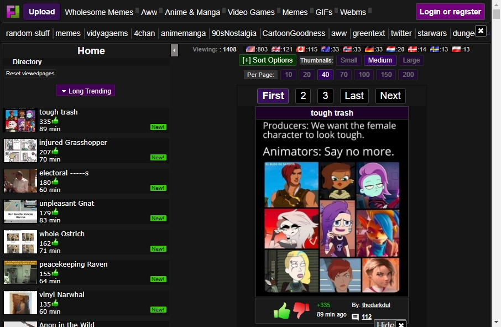The width and height of the screenshot is (501, 327).
Task: Click the FunnyJunk logo icon
Action: coord(13,12)
